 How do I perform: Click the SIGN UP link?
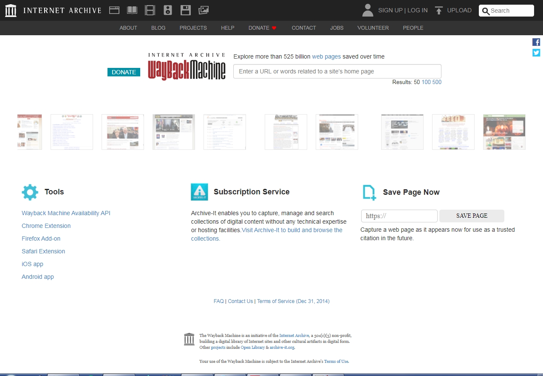pos(390,10)
